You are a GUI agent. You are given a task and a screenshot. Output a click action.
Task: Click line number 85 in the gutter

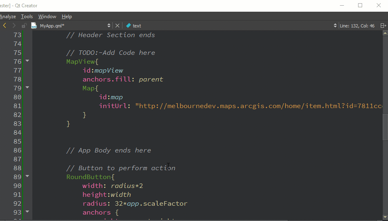17,142
